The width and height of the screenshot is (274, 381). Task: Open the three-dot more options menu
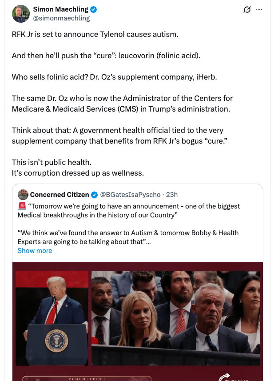(259, 10)
